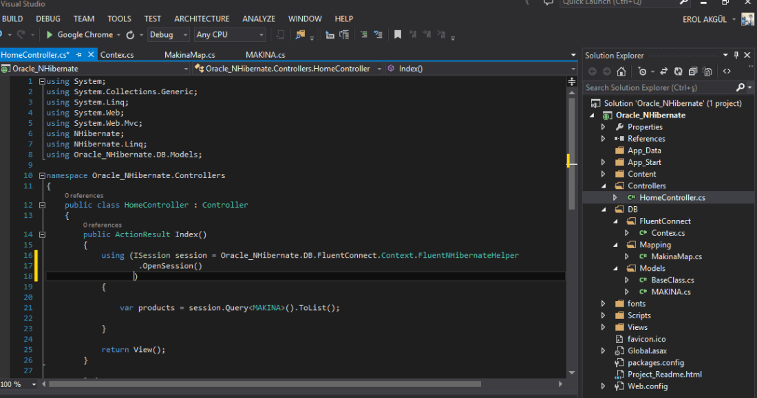Image resolution: width=757 pixels, height=398 pixels.
Task: Show All Files in Solution Explorer
Action: coord(706,71)
